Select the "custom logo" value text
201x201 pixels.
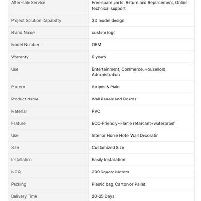pos(103,33)
